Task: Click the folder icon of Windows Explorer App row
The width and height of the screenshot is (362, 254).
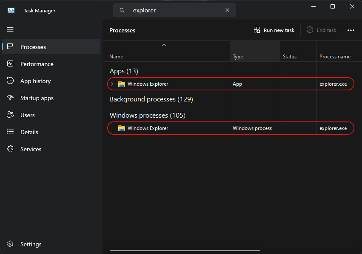Action: click(x=122, y=84)
